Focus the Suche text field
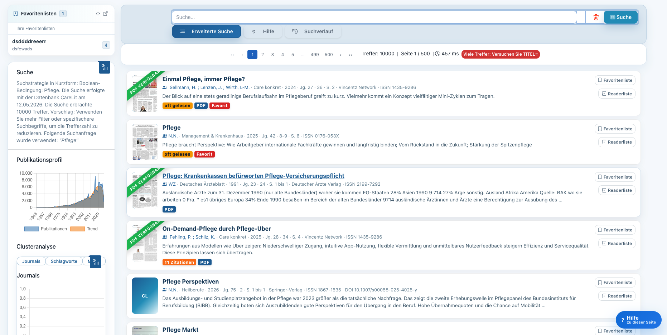 pos(374,17)
